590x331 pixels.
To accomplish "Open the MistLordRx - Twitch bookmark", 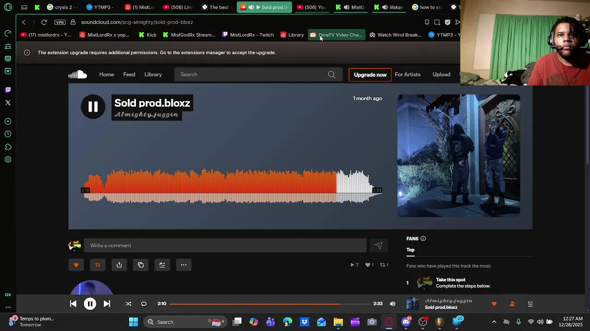I will 248,35.
